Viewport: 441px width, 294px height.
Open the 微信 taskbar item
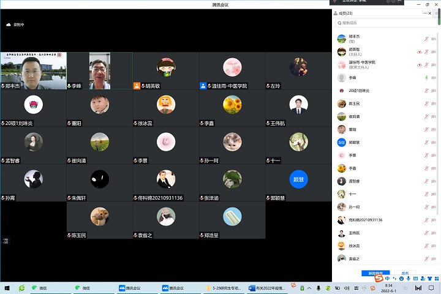38,288
